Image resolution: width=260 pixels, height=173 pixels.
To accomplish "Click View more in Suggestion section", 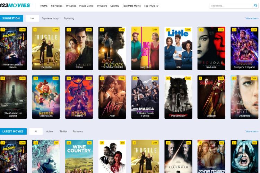I will (252, 18).
